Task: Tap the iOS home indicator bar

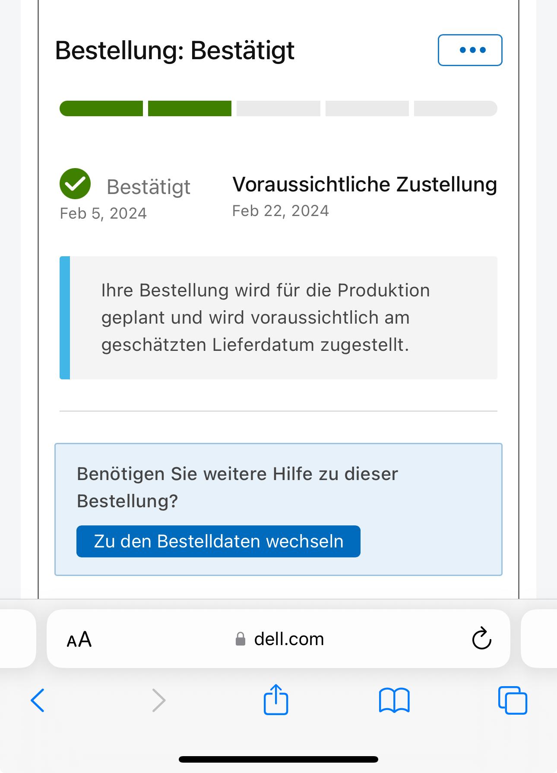Action: pyautogui.click(x=278, y=759)
